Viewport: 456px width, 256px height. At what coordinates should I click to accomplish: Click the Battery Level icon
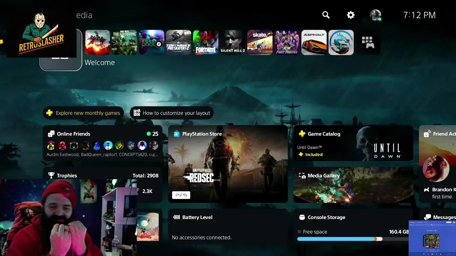click(176, 217)
